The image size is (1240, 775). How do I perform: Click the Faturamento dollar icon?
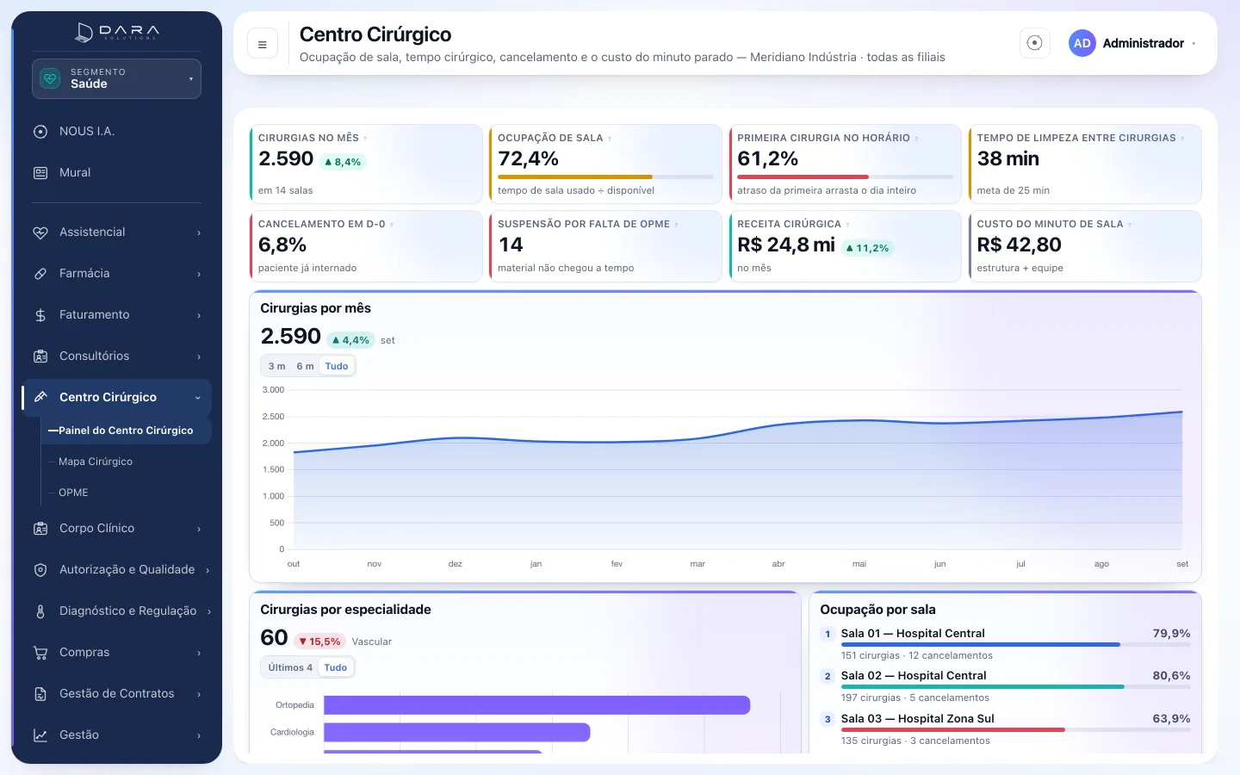40,315
